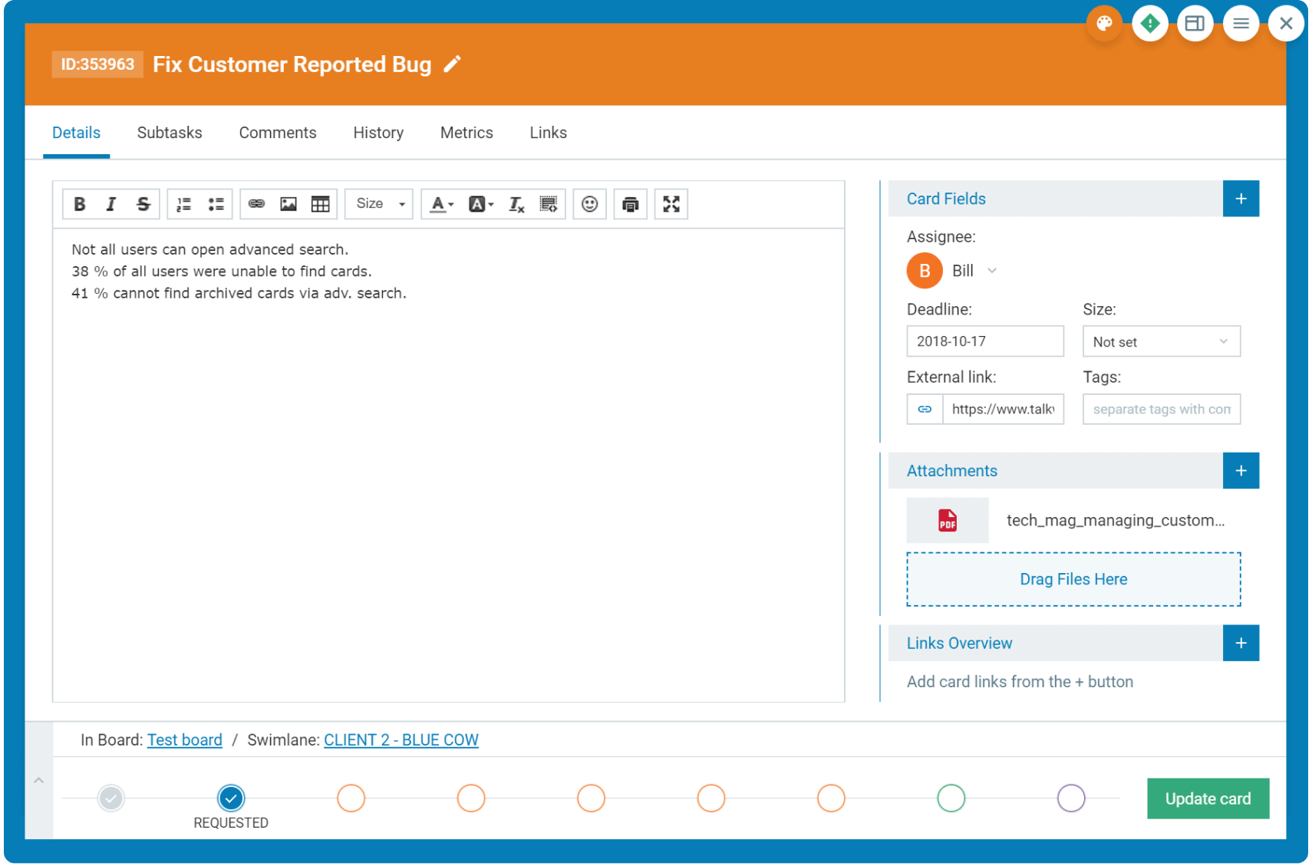
Task: Insert a numbered list
Action: (184, 204)
